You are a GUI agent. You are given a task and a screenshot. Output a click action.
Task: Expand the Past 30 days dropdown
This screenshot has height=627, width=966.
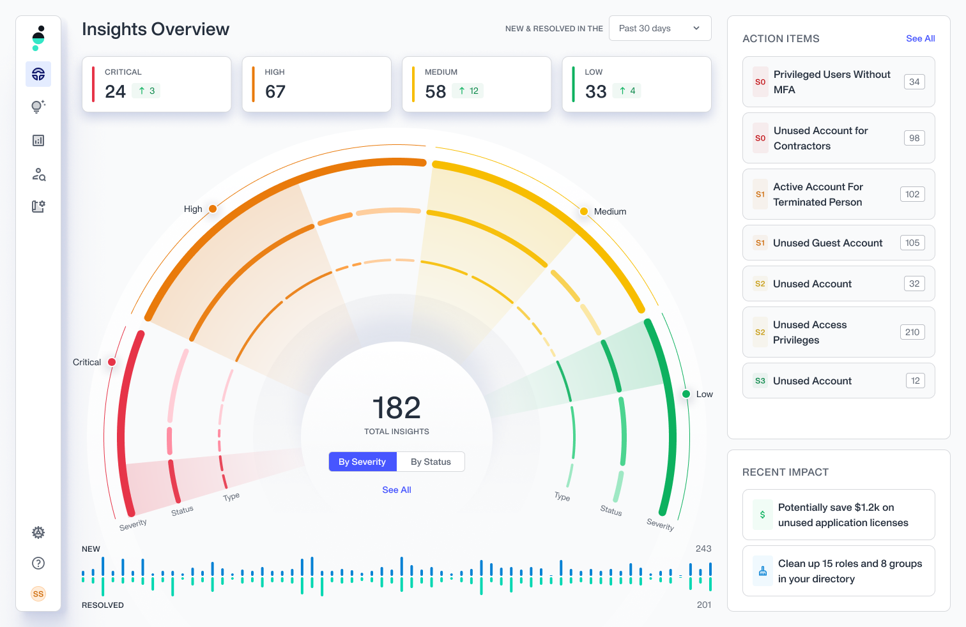tap(660, 28)
